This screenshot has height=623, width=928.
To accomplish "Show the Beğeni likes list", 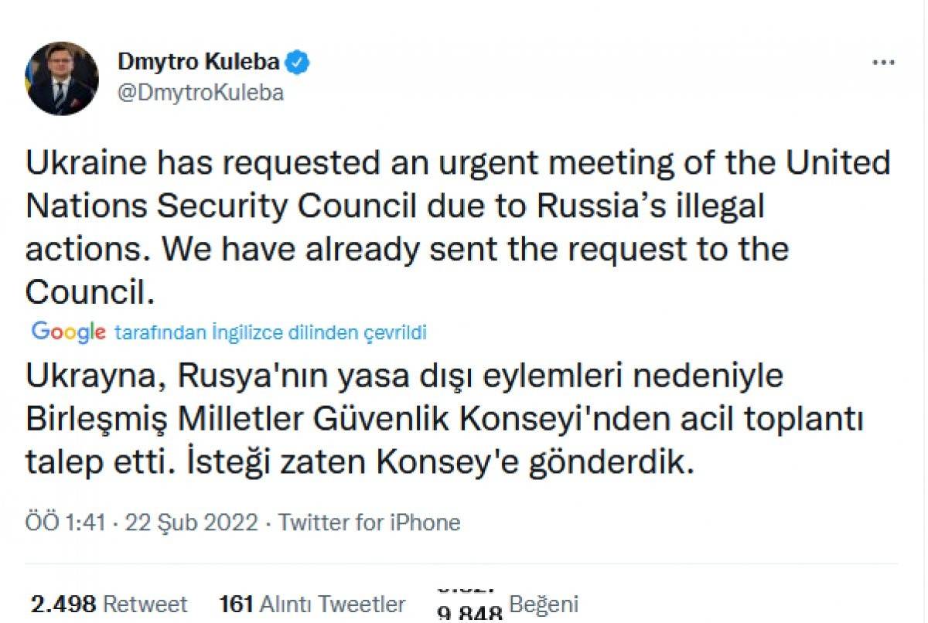I will click(x=544, y=604).
